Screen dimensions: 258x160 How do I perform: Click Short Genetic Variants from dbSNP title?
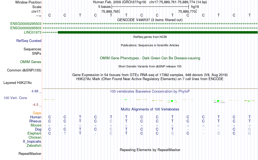point(150,66)
